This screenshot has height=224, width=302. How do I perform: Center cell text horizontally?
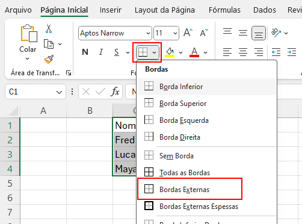pyautogui.click(x=242, y=52)
